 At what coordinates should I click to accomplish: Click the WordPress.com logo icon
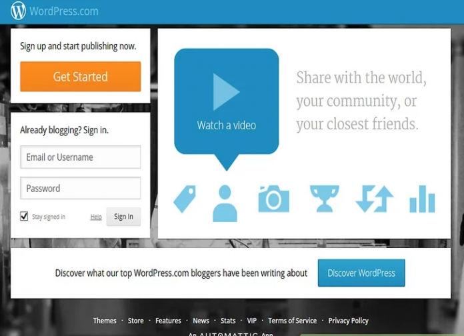(x=18, y=11)
